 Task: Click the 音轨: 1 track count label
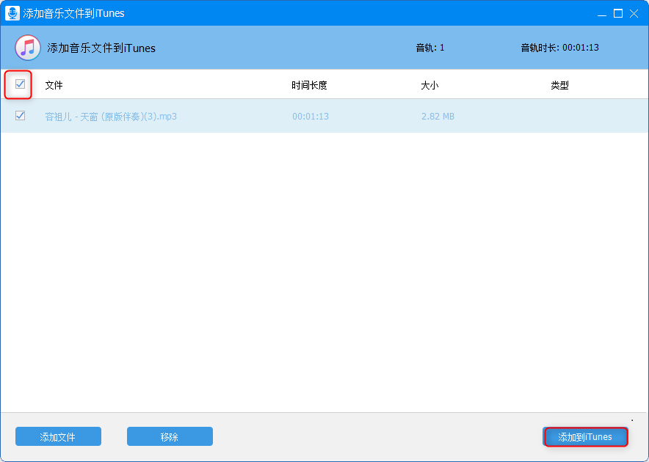430,48
